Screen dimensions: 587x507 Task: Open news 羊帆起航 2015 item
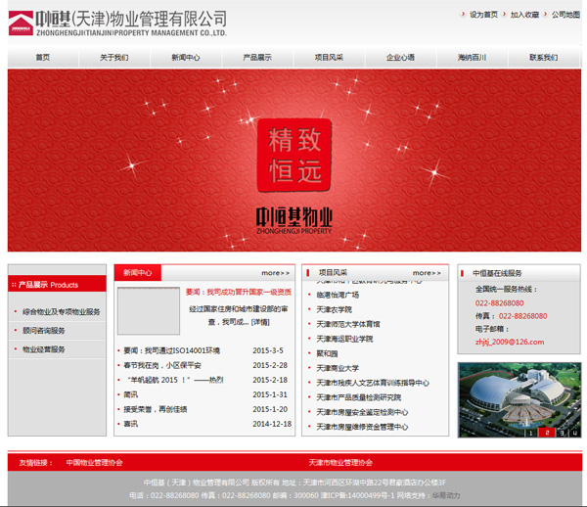tap(175, 380)
